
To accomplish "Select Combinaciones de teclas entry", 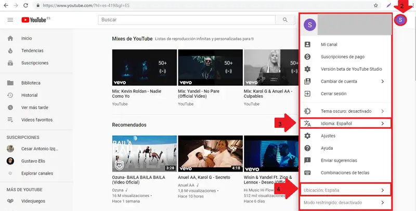I will 346,173.
